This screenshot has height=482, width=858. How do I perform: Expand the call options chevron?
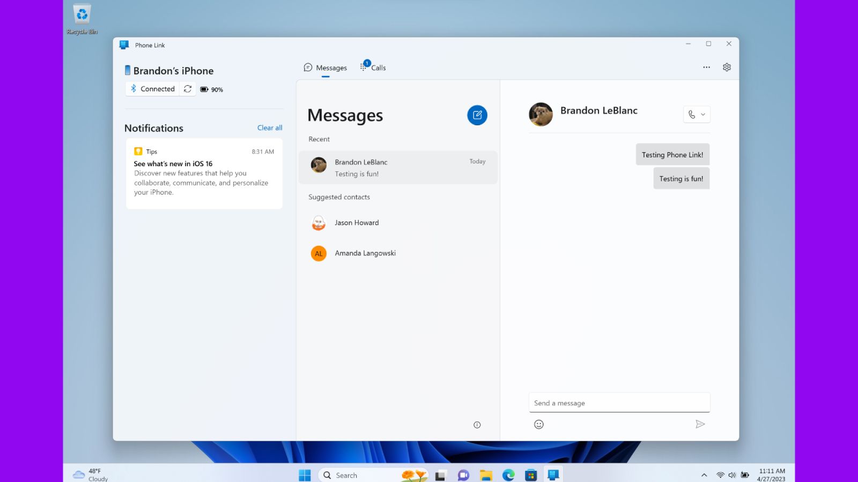[702, 114]
